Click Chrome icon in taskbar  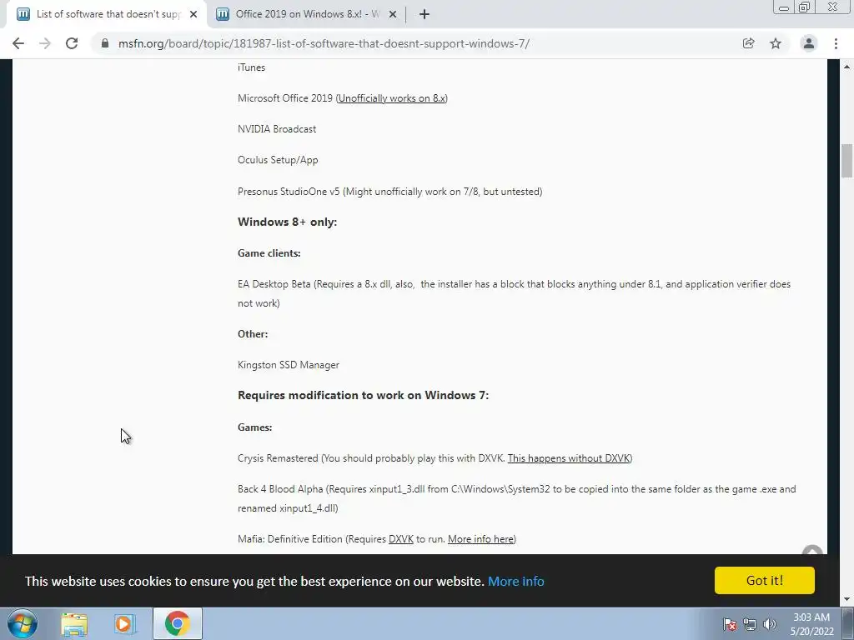point(178,623)
